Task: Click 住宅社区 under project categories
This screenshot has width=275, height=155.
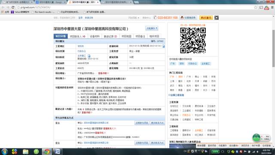Action: point(174,106)
